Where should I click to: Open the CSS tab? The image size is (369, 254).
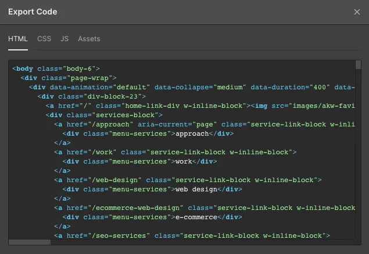[44, 39]
